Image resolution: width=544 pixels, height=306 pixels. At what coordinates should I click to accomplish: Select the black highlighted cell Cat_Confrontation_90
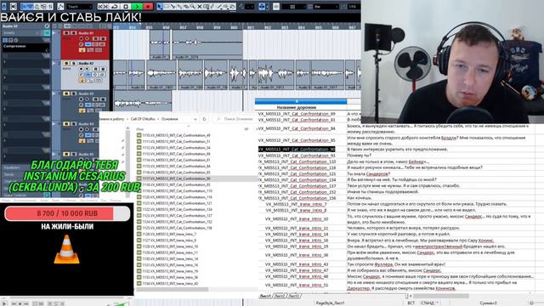pyautogui.click(x=297, y=150)
